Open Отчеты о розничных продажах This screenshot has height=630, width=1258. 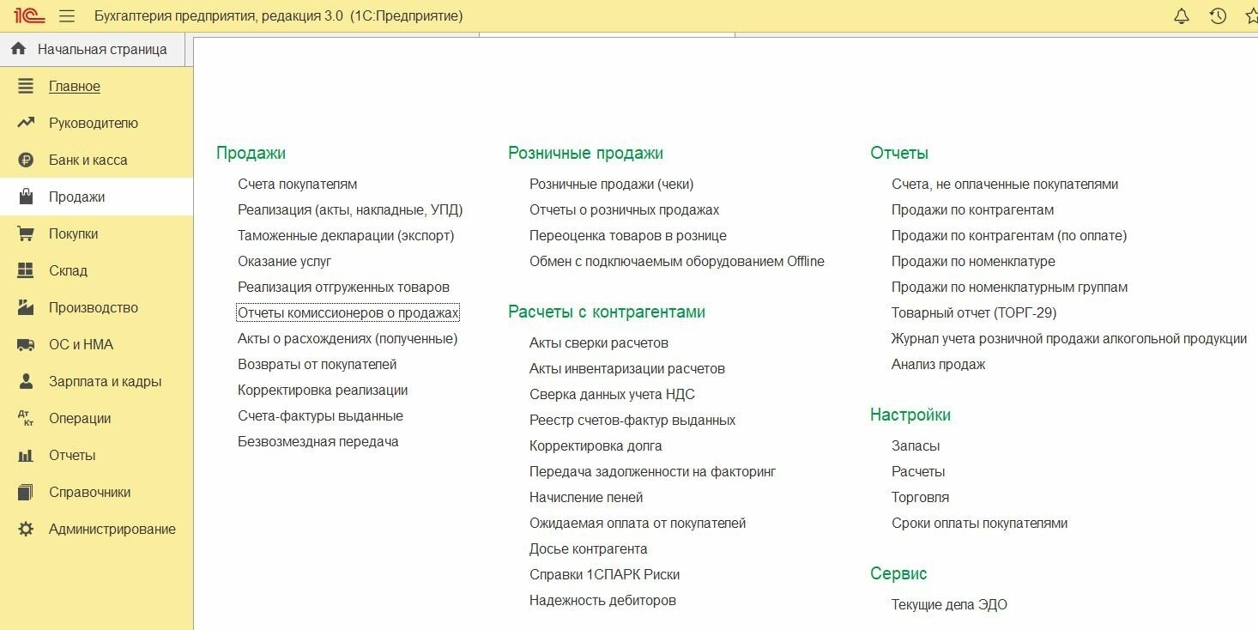point(625,209)
